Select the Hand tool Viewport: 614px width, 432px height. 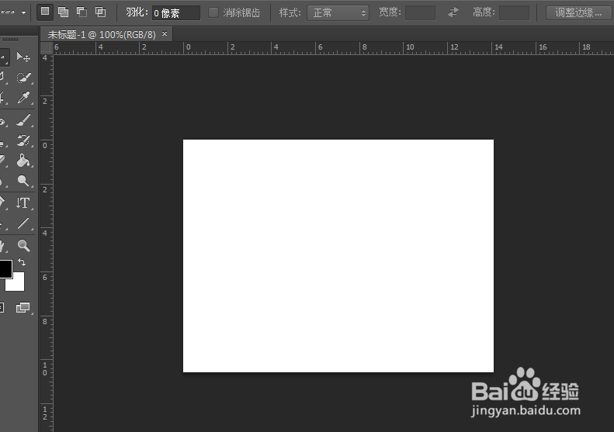(x=2, y=246)
